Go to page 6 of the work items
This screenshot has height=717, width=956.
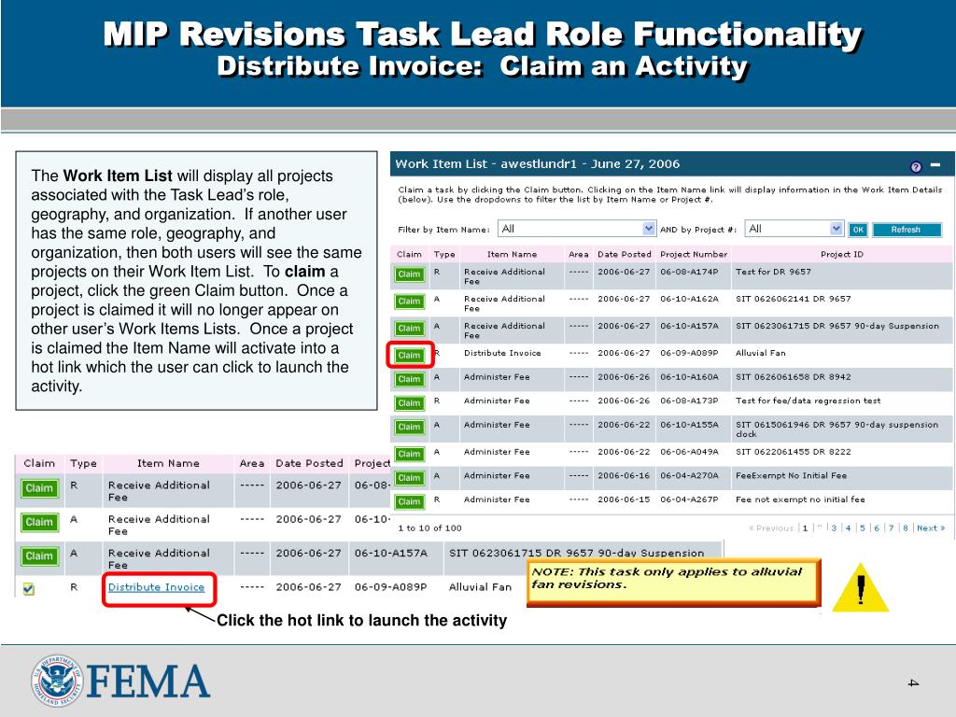click(x=877, y=528)
